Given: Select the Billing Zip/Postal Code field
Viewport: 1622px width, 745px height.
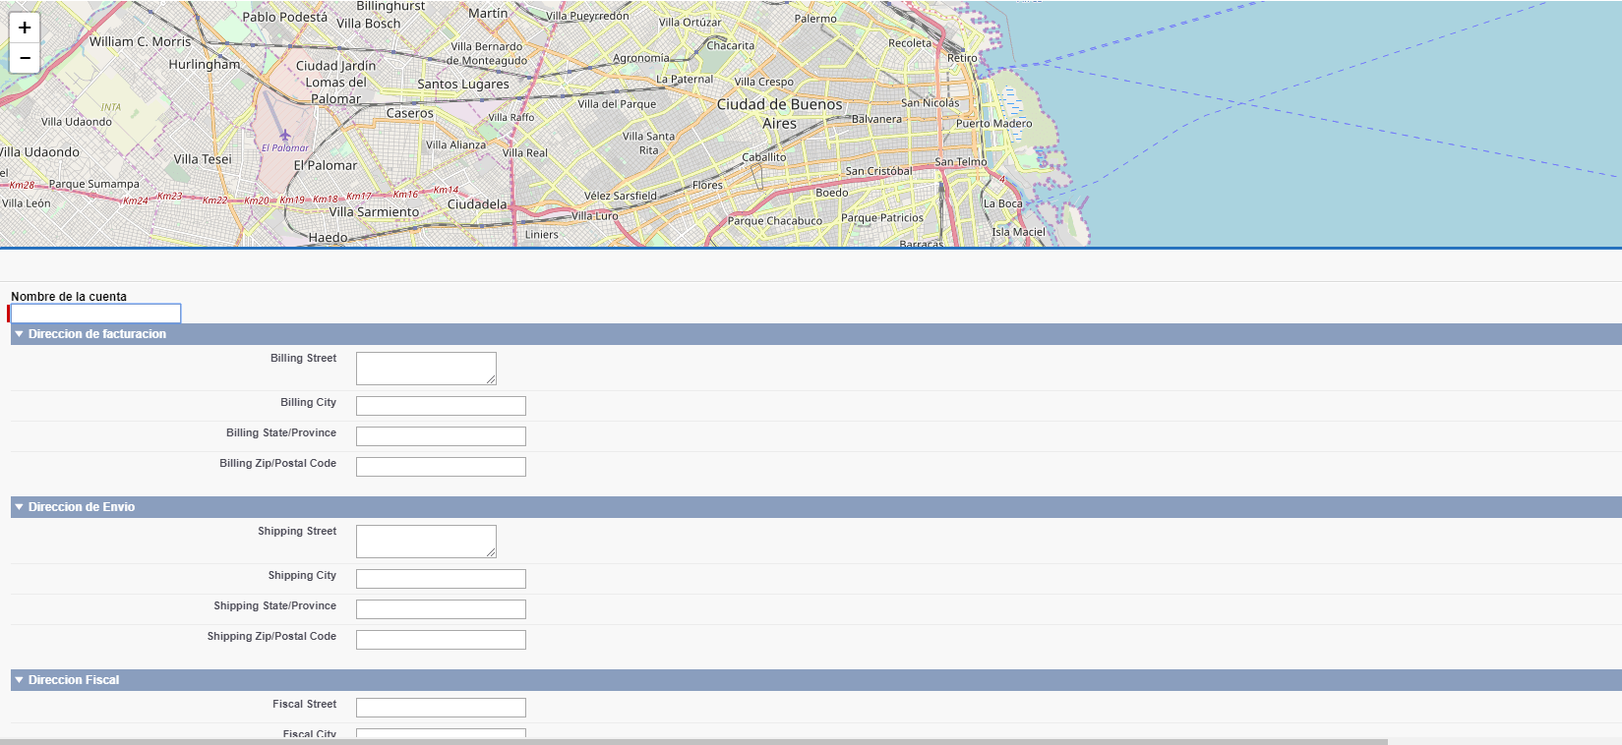Looking at the screenshot, I should [x=441, y=467].
